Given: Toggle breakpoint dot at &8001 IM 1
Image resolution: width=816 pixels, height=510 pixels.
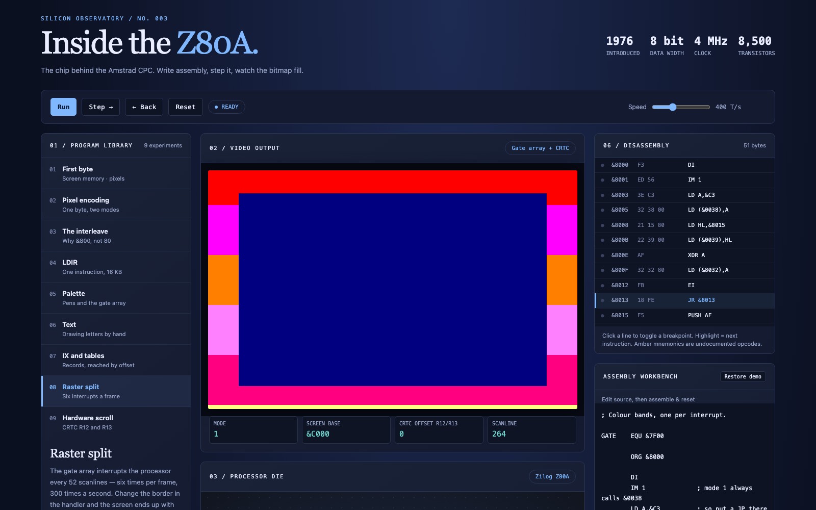Looking at the screenshot, I should click(x=602, y=180).
